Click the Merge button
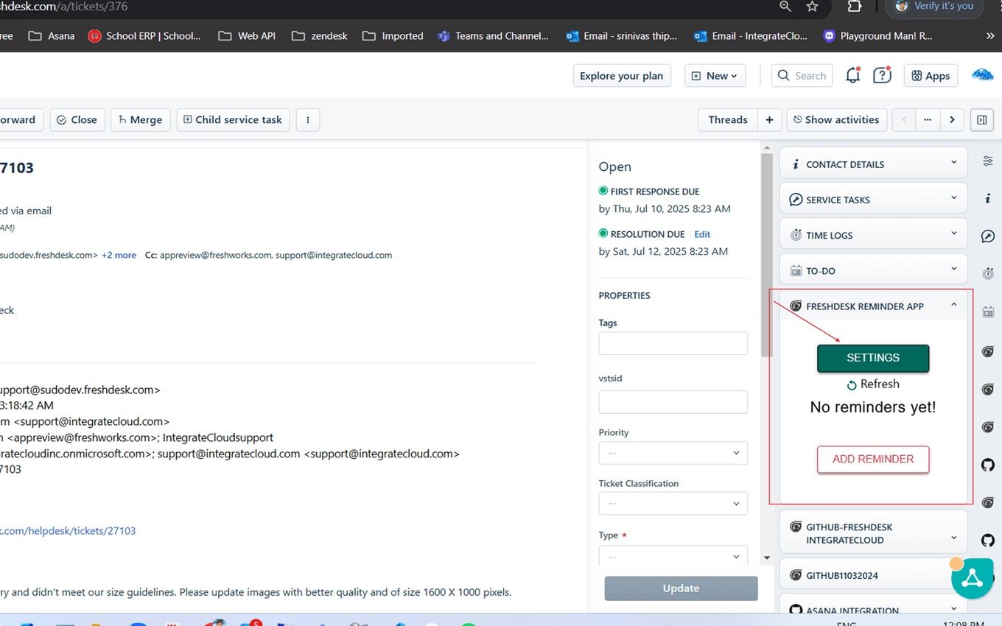The width and height of the screenshot is (1002, 626). click(141, 120)
